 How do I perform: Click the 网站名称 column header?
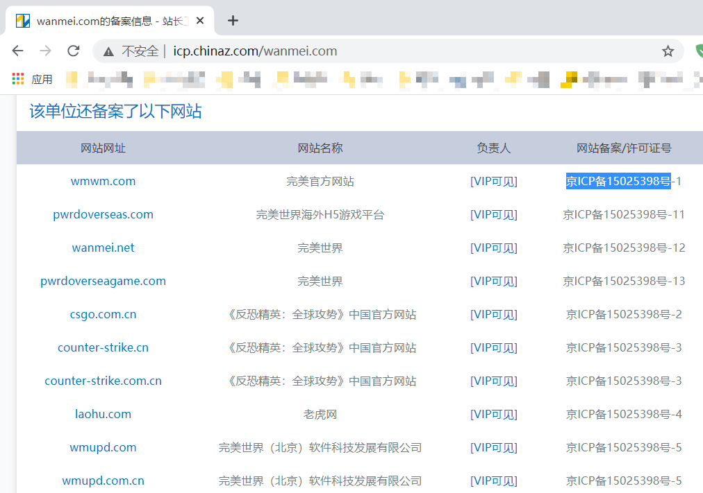[x=320, y=148]
